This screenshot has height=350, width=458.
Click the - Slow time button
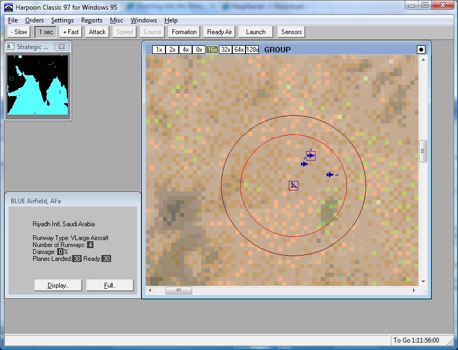click(19, 32)
